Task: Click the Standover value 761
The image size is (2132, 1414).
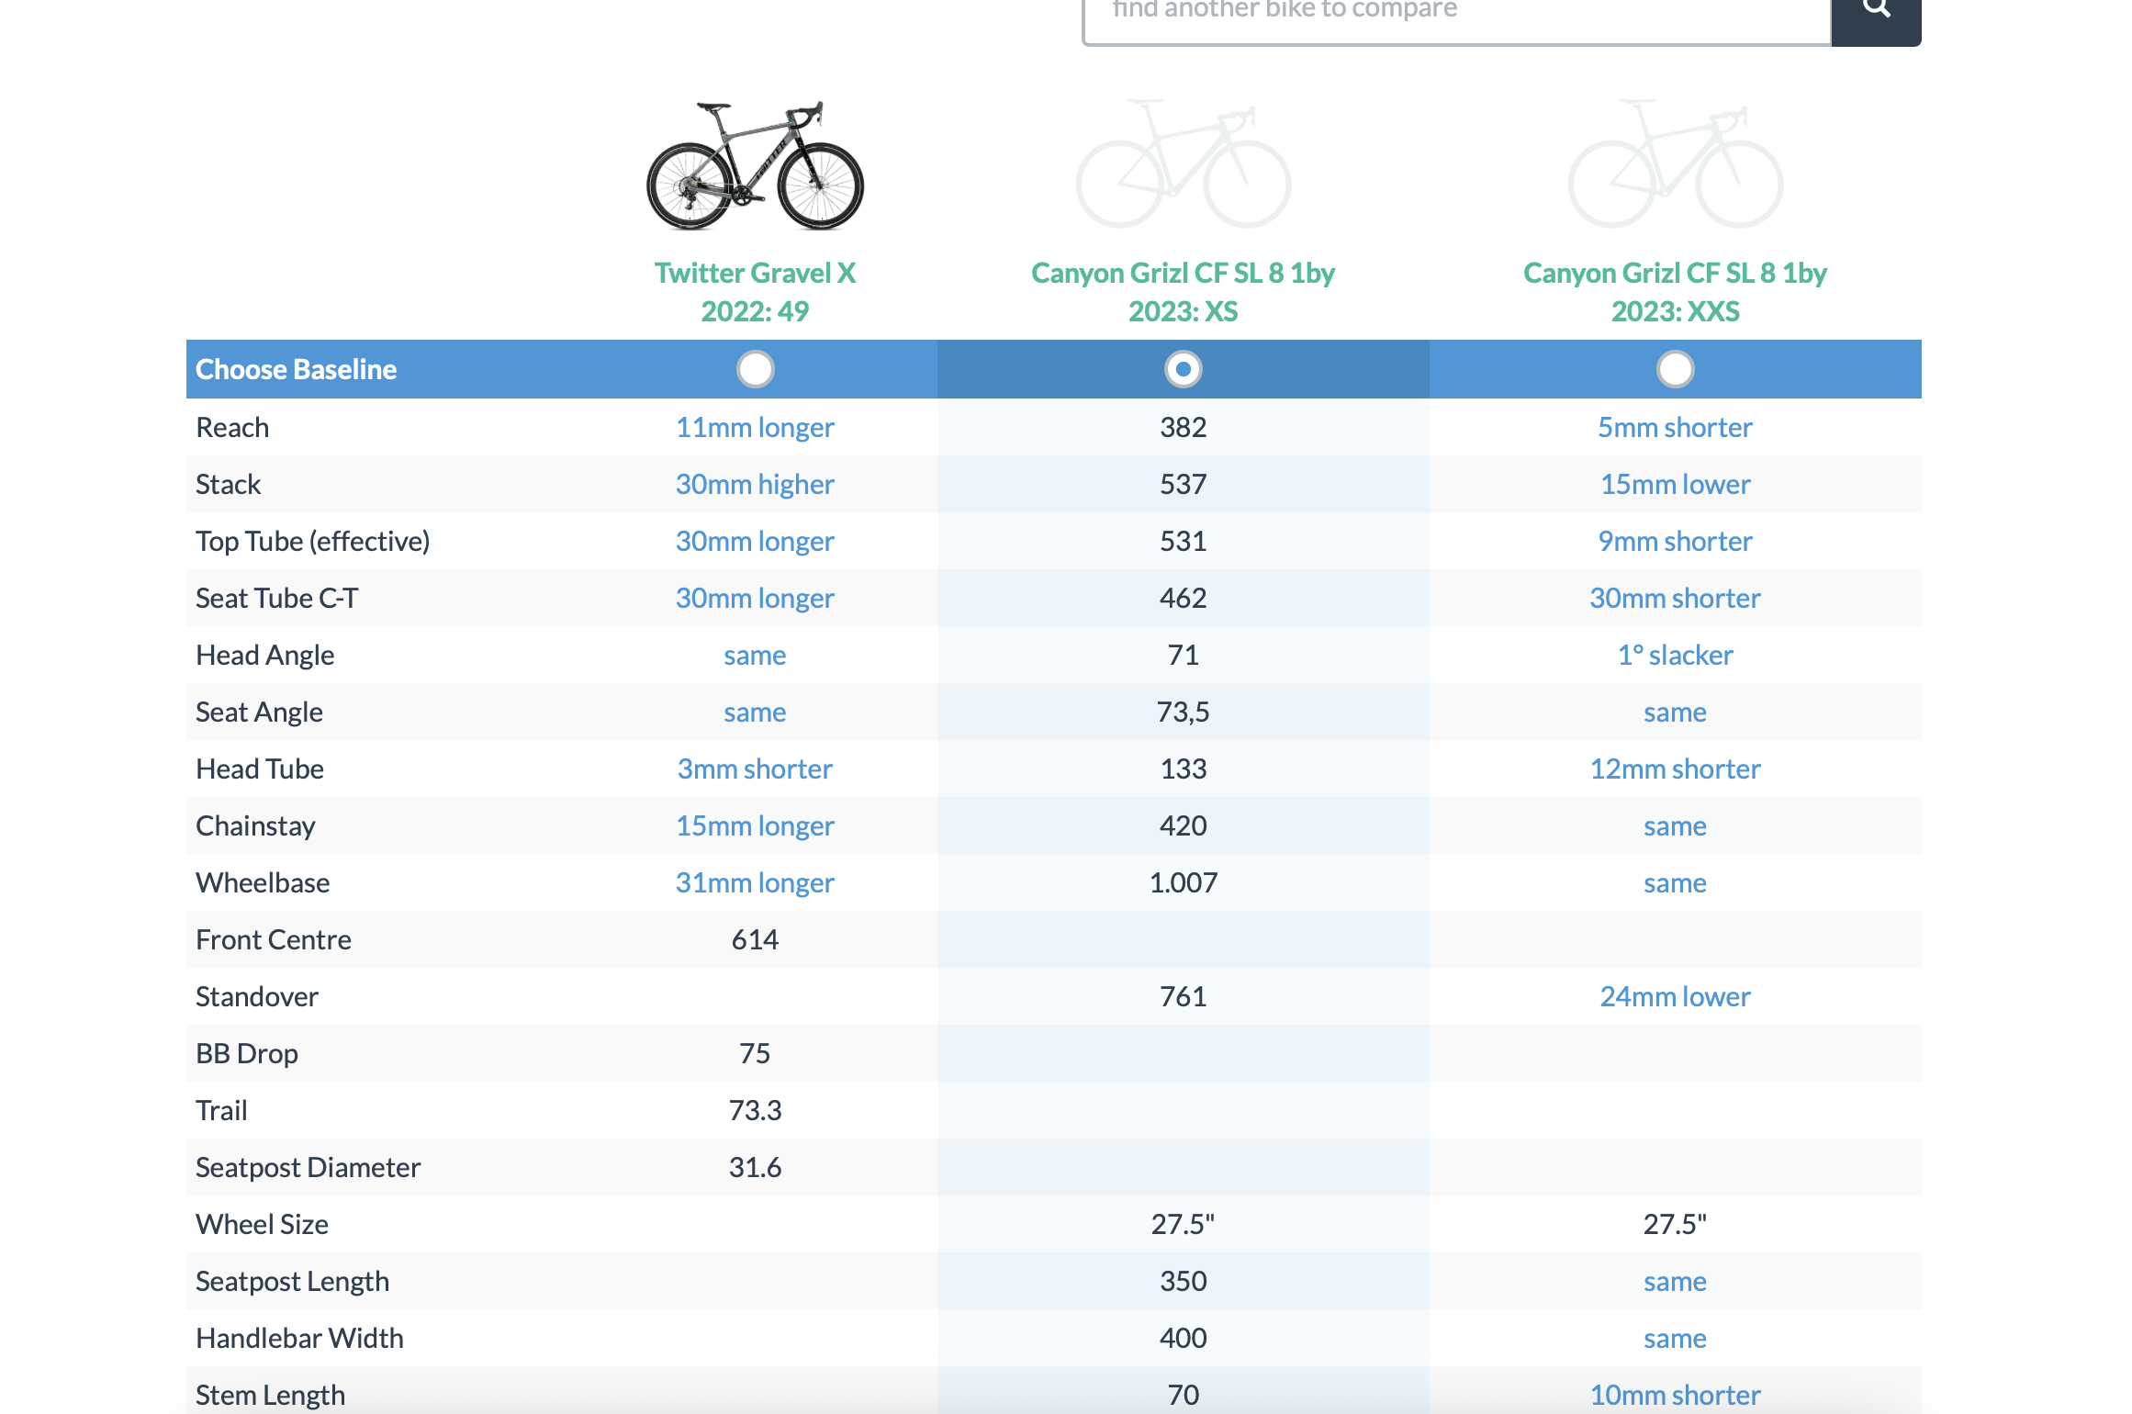Action: point(1184,996)
